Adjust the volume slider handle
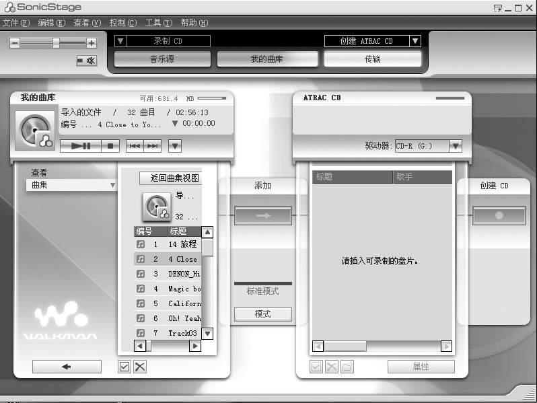 click(x=56, y=43)
